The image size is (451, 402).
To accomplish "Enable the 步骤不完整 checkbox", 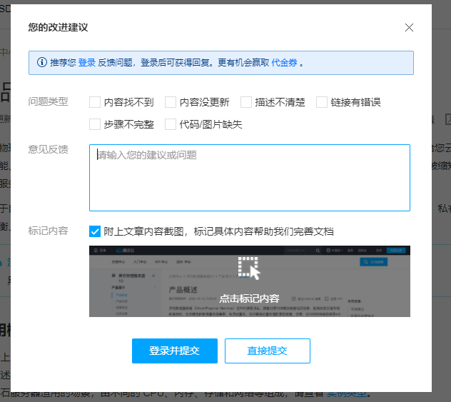I will point(95,124).
